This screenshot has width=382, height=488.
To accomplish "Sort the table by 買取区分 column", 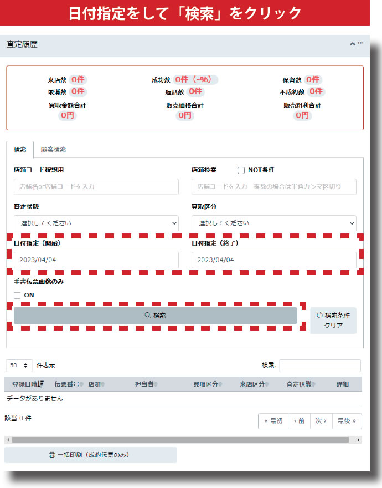I will (x=208, y=384).
